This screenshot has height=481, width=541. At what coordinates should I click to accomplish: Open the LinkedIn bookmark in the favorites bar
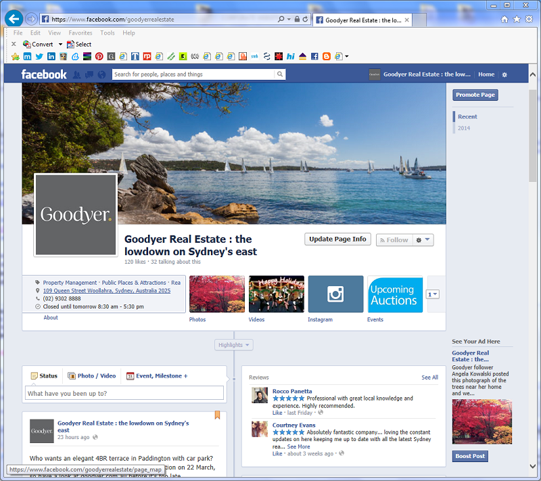coord(51,56)
